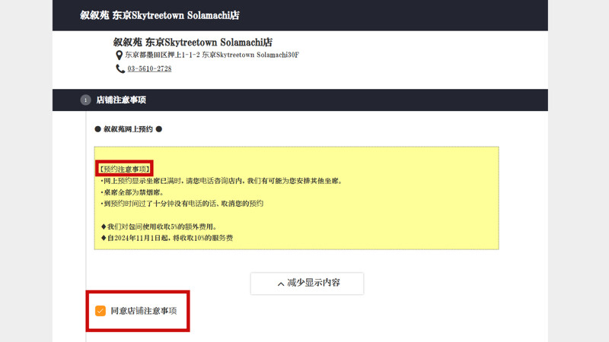Click the orange checkmark box
Image resolution: width=609 pixels, height=342 pixels.
pos(100,311)
